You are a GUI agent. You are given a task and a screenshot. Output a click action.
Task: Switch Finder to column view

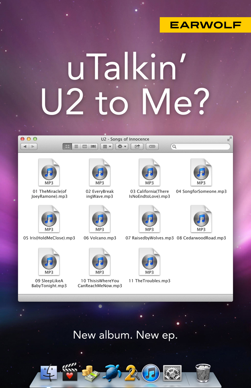85,147
